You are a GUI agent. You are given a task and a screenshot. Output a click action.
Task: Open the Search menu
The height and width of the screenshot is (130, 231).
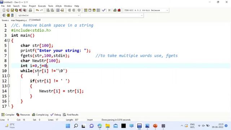tap(16, 6)
